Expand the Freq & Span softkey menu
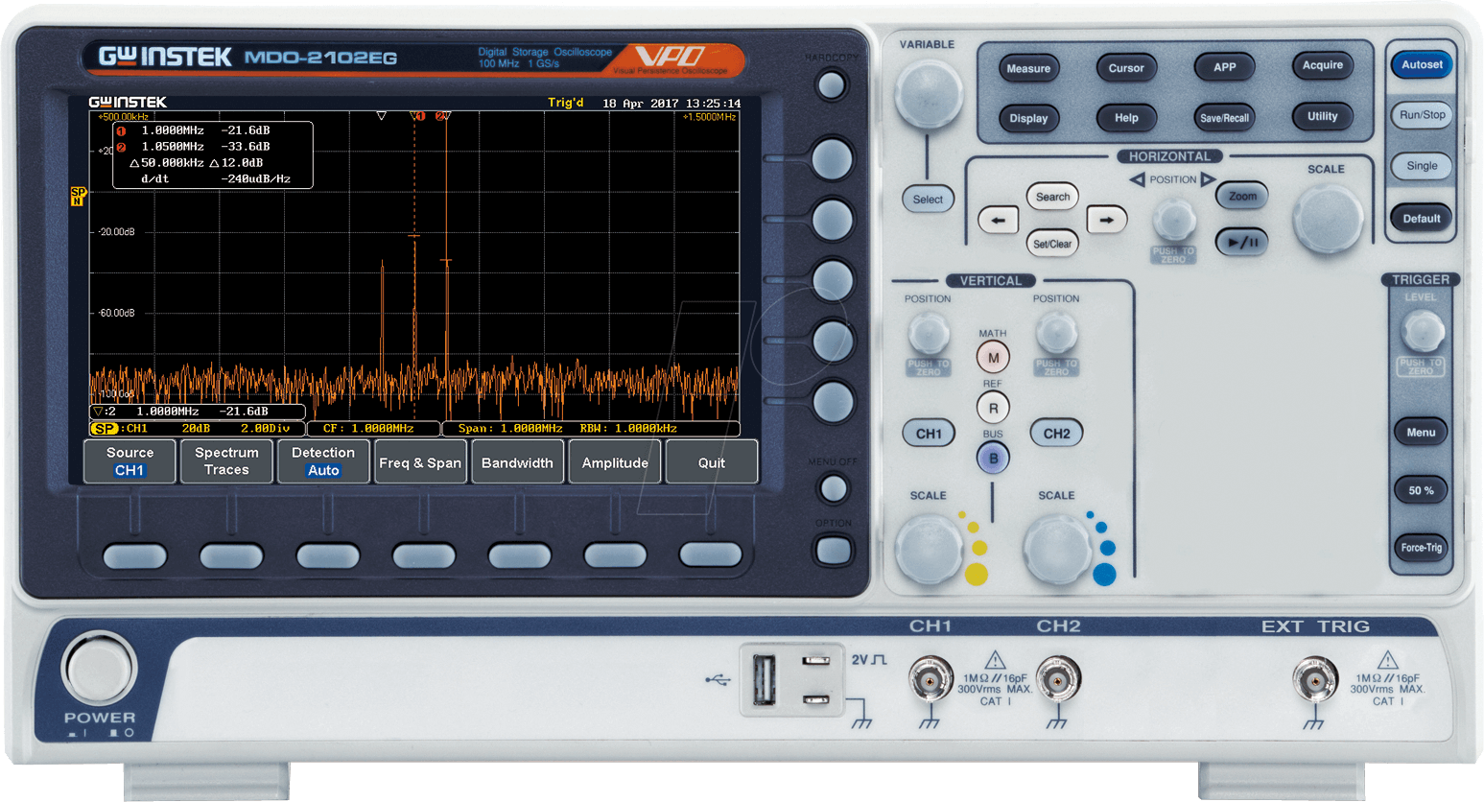Screen dimensions: 1484x802 420,462
